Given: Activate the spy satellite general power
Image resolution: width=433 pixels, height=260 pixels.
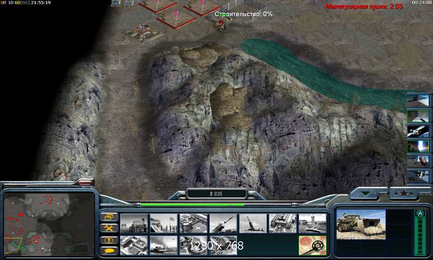Looking at the screenshot, I should (x=418, y=131).
